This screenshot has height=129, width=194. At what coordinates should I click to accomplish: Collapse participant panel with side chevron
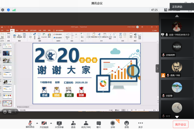click(x=157, y=69)
